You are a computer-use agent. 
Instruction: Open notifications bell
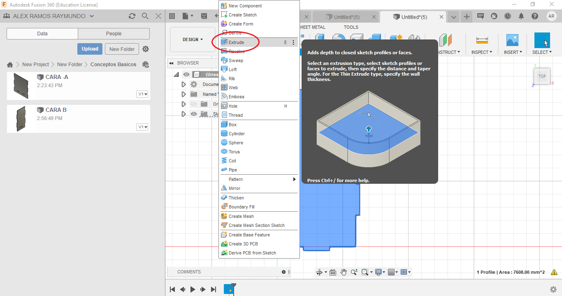tap(521, 16)
